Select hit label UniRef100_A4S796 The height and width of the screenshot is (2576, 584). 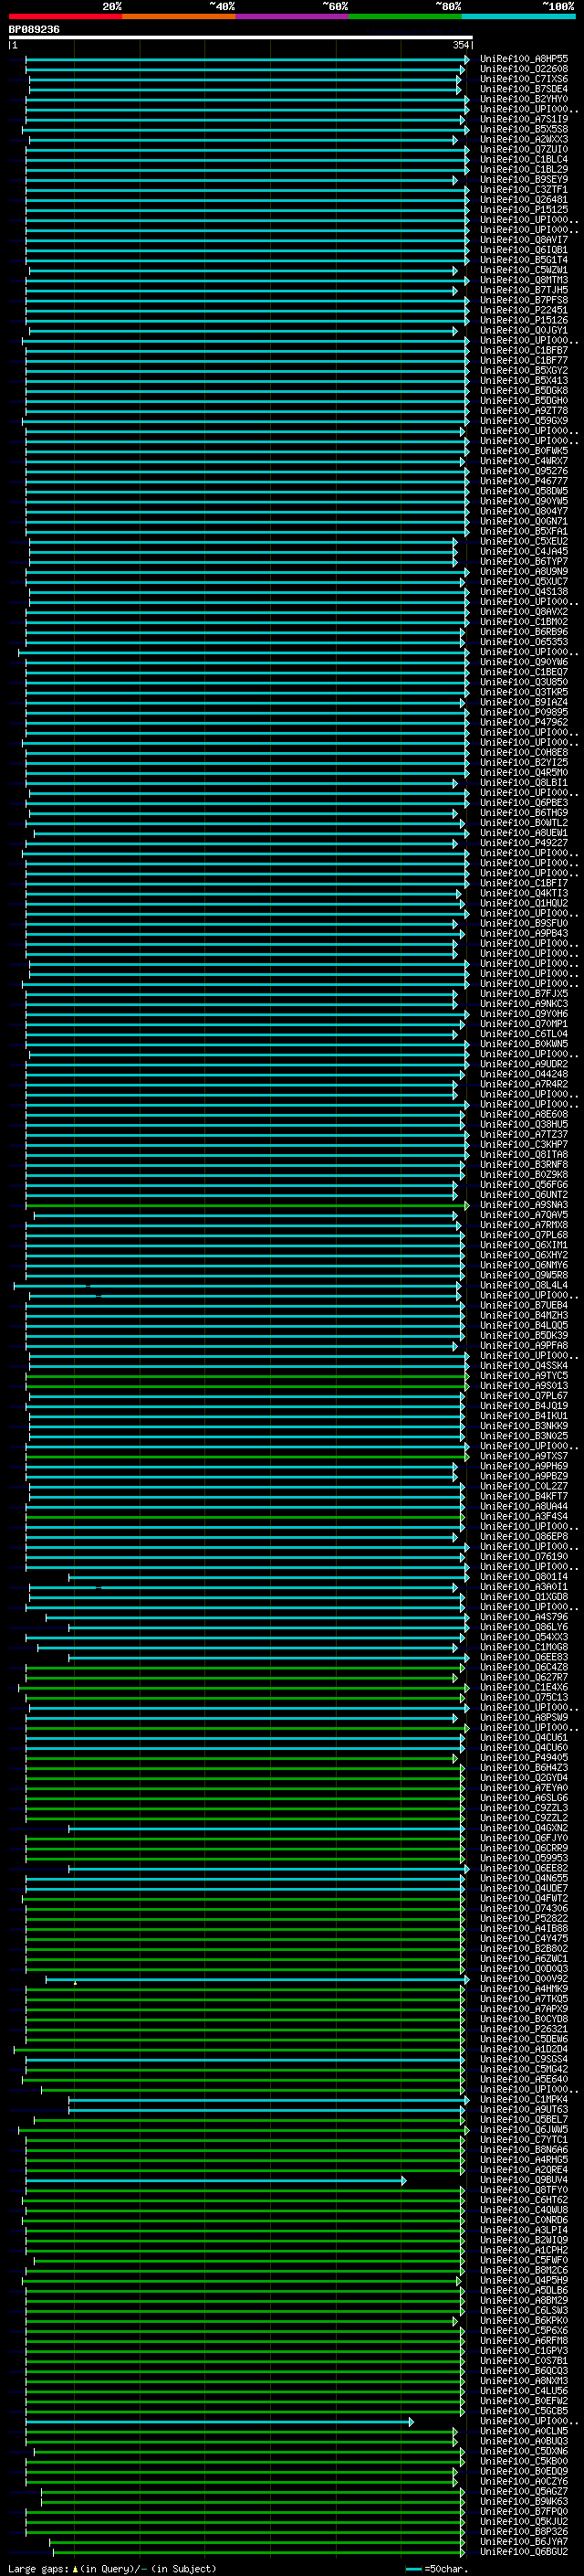pos(524,1616)
